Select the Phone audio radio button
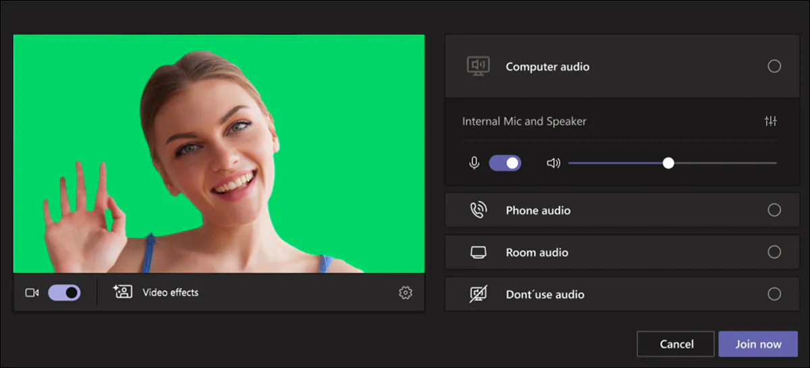Screen dimensions: 810x368 774,210
